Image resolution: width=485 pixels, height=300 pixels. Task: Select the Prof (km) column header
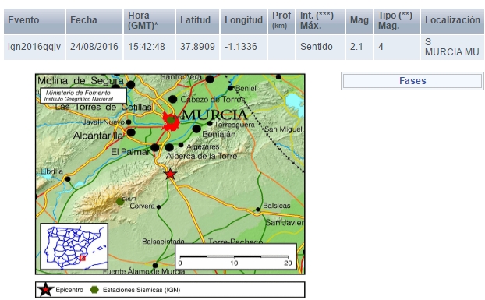(x=281, y=21)
